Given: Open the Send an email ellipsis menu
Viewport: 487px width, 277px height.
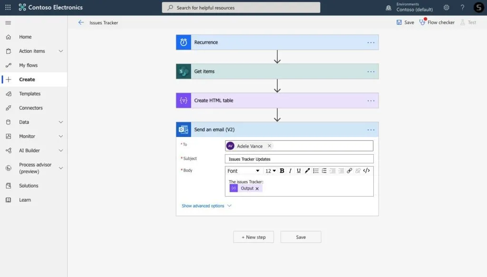Looking at the screenshot, I should 371,130.
